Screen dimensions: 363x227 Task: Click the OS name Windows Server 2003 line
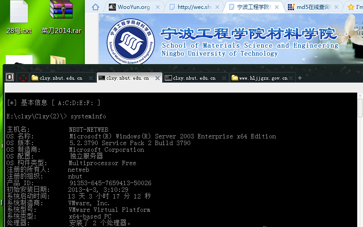point(173,136)
